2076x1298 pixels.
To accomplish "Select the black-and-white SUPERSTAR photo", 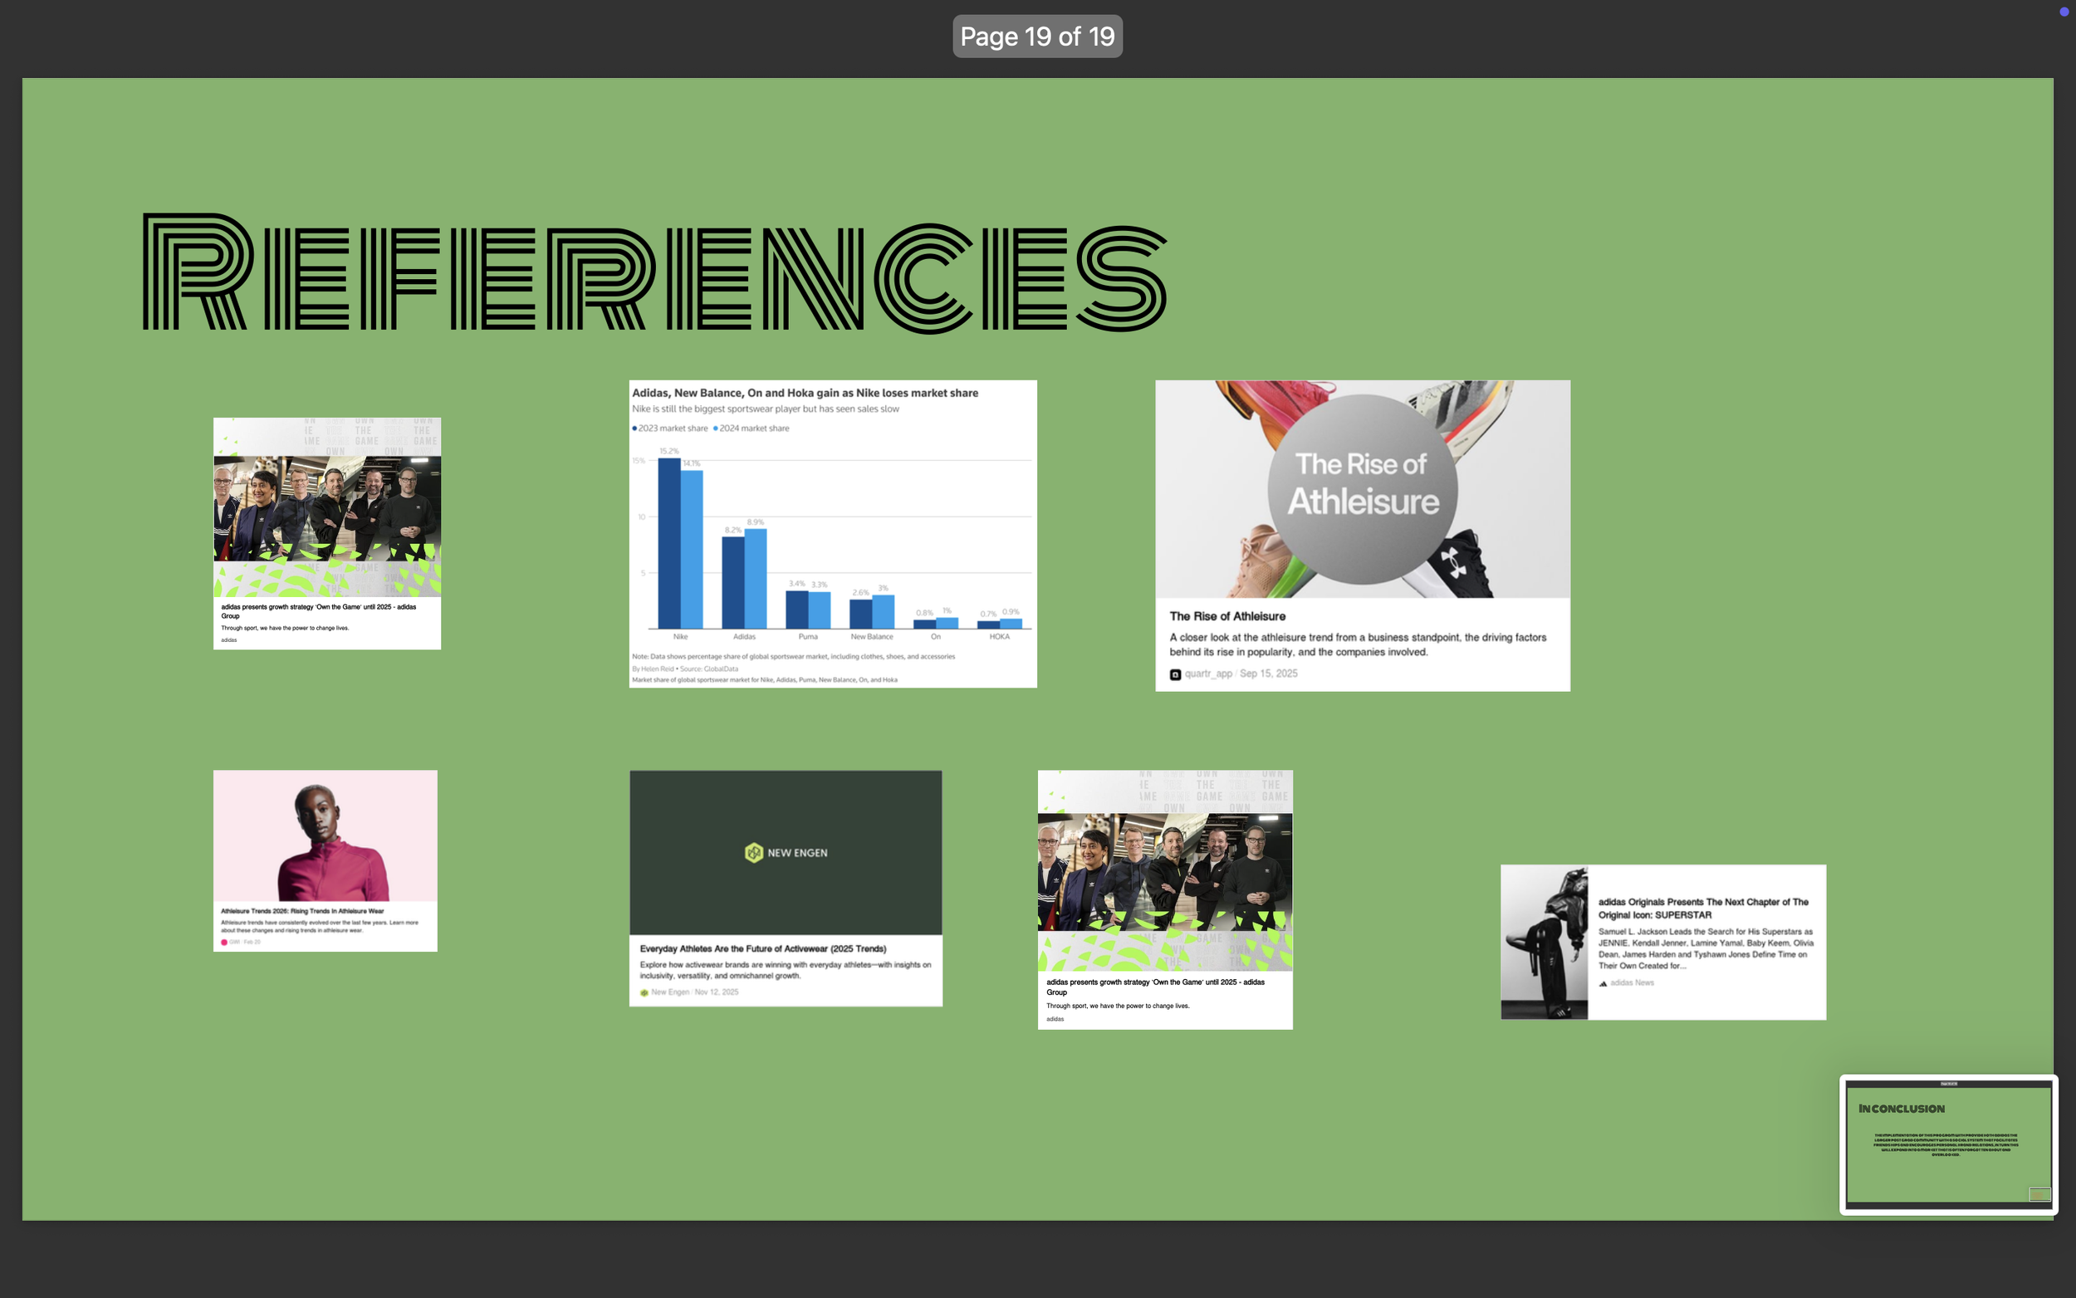I will [1544, 942].
